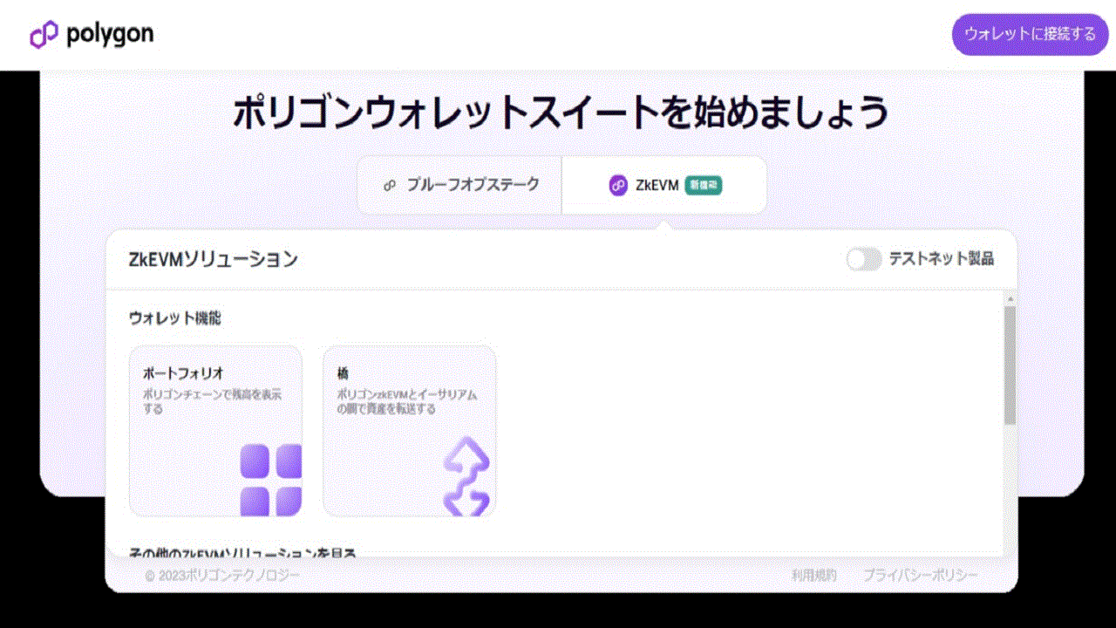The height and width of the screenshot is (628, 1116).
Task: Open the プライバシーポリシー footer link
Action: coord(920,576)
